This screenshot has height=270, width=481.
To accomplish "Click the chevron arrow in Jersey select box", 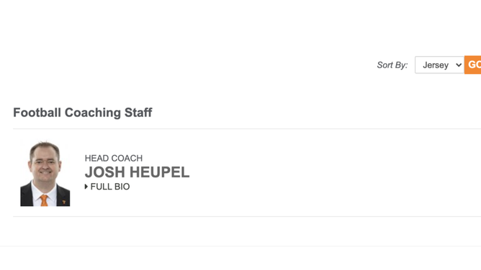I will [459, 65].
